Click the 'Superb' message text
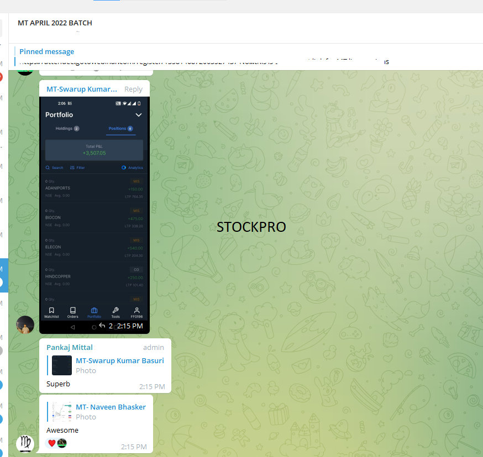 tap(58, 384)
